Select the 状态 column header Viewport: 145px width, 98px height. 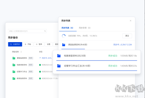pos(41,52)
